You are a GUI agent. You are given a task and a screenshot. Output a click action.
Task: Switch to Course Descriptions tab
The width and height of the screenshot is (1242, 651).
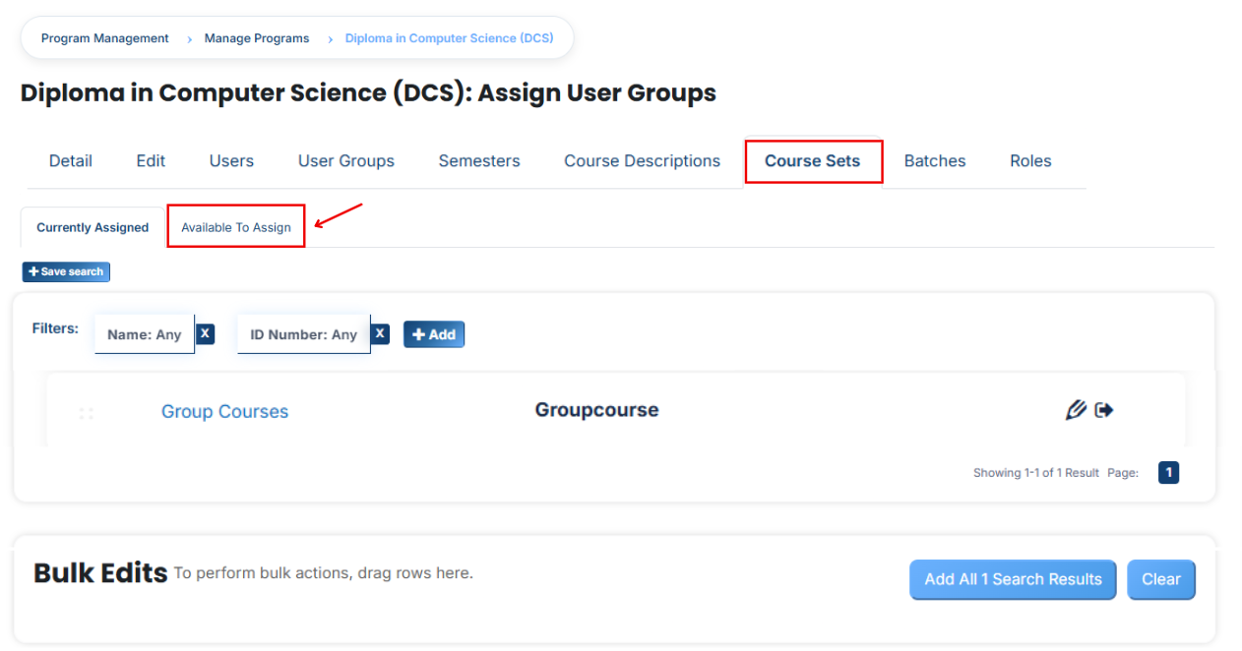643,161
